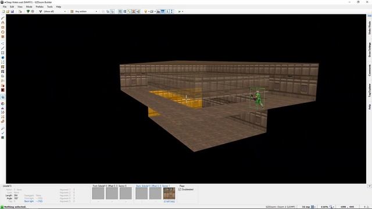This screenshot has height=209, width=372.
Task: Select the Draw Lines tool in sidebar
Action: pos(2,18)
